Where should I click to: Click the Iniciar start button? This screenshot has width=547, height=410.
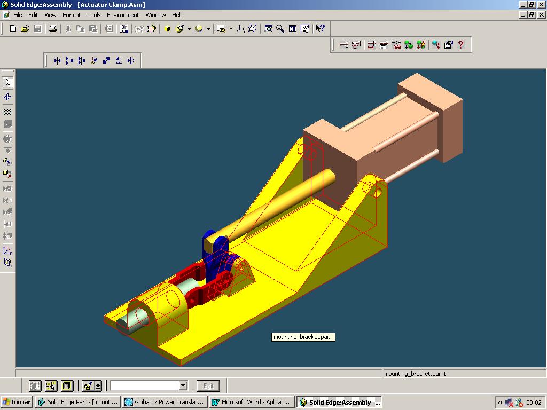[x=17, y=402]
